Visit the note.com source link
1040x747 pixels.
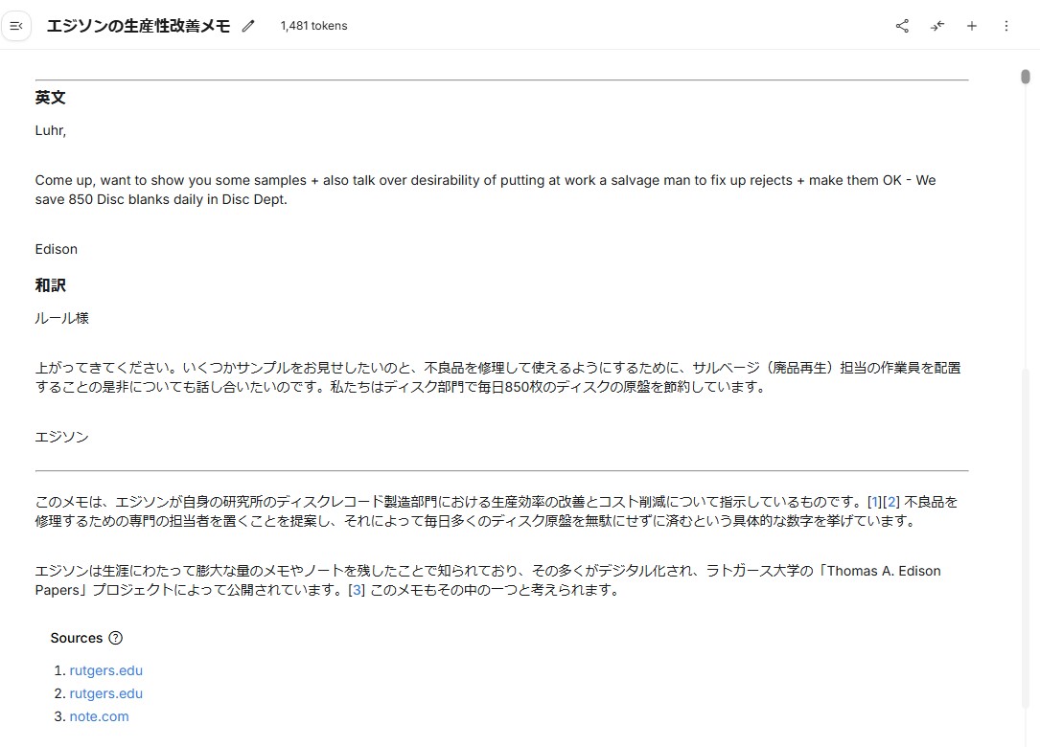tap(99, 716)
